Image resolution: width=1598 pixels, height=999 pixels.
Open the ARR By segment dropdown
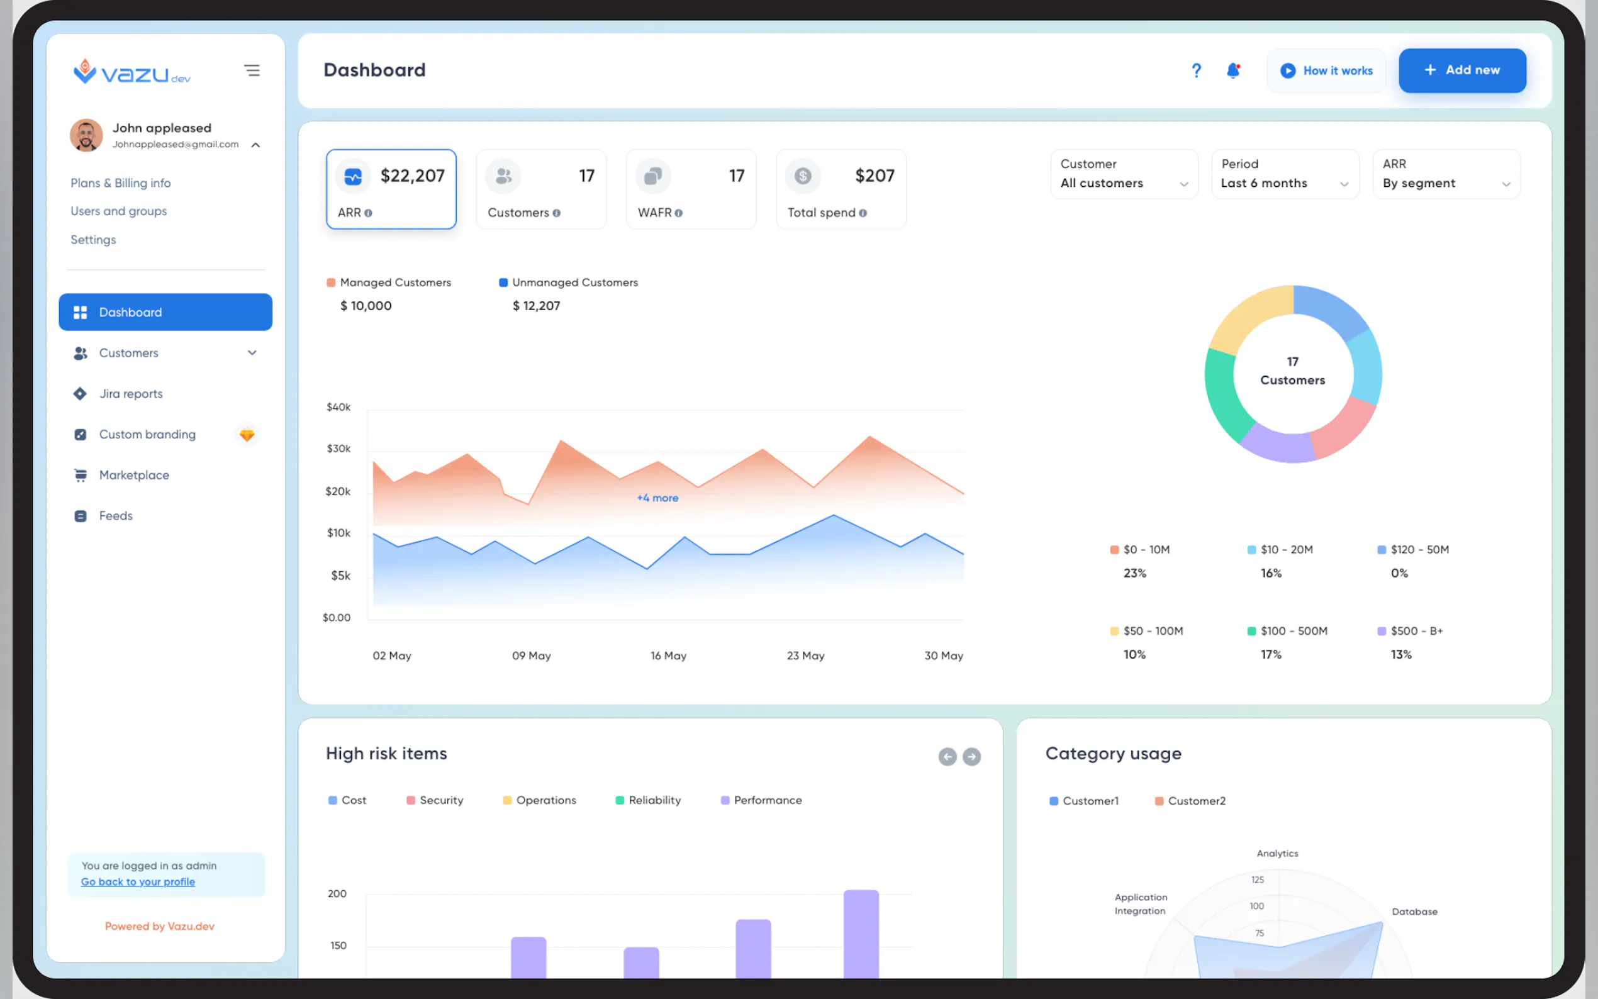point(1446,174)
